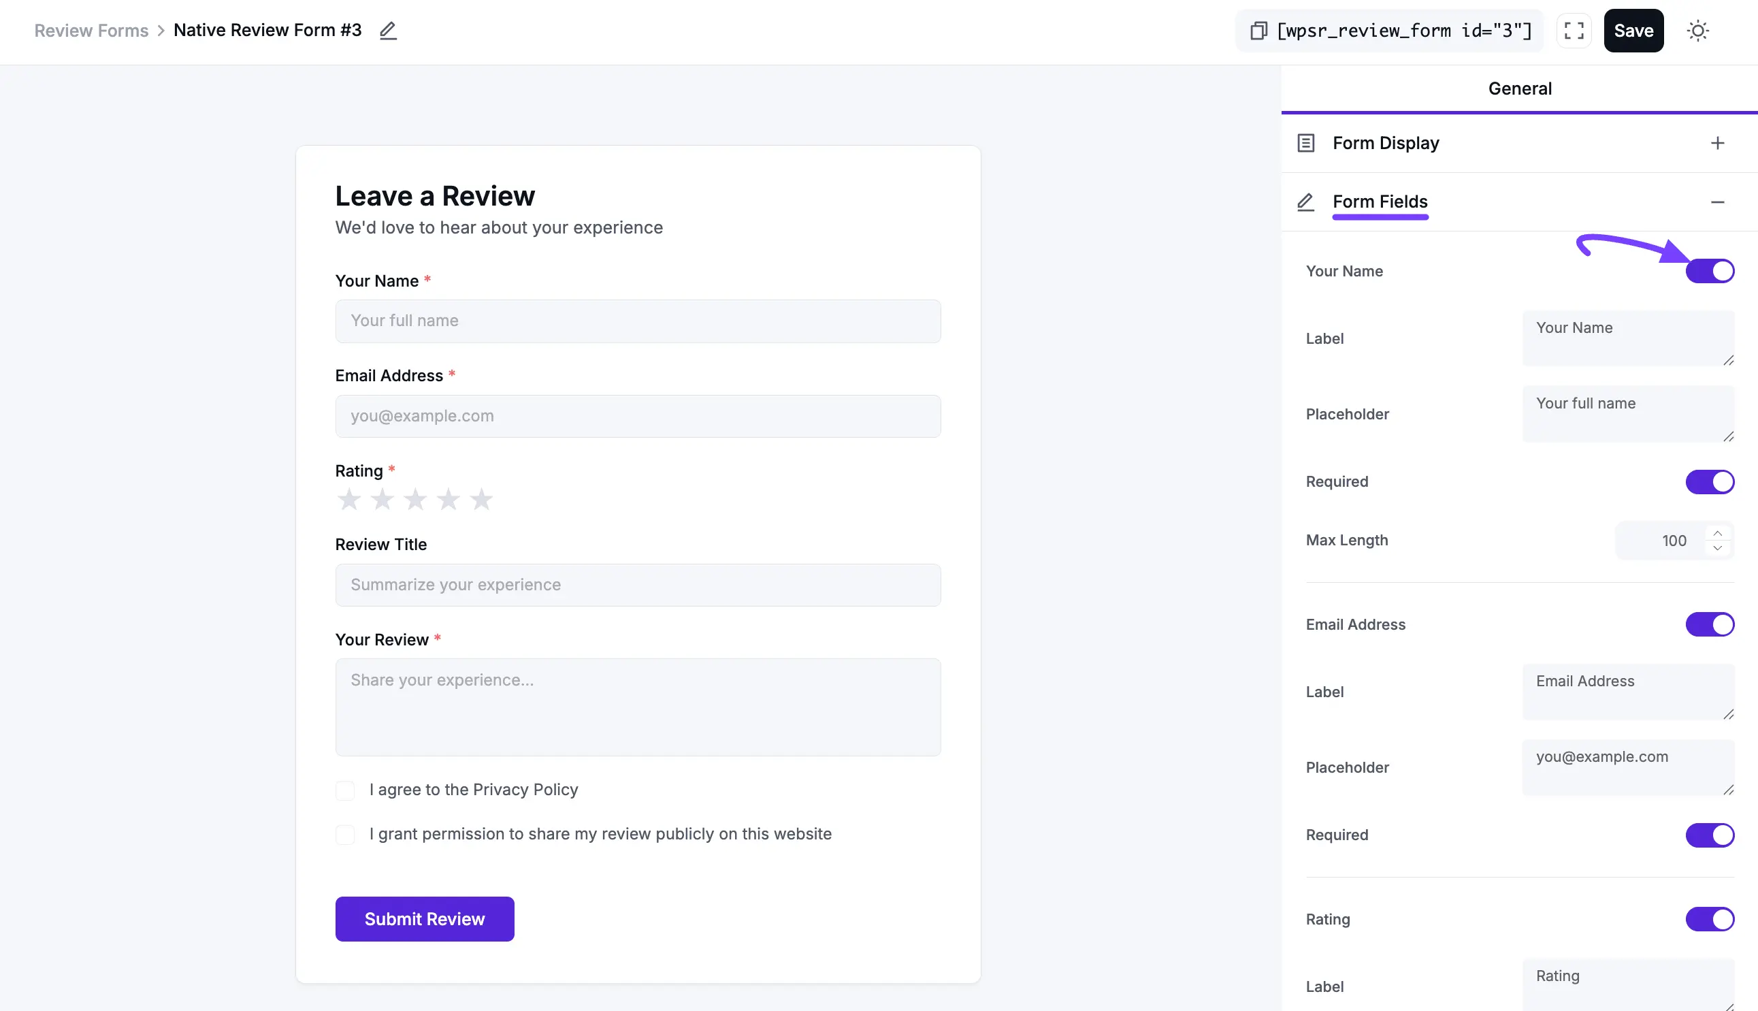Switch theme using the sun icon
Screen dimensions: 1758x1011
[x=1698, y=31]
